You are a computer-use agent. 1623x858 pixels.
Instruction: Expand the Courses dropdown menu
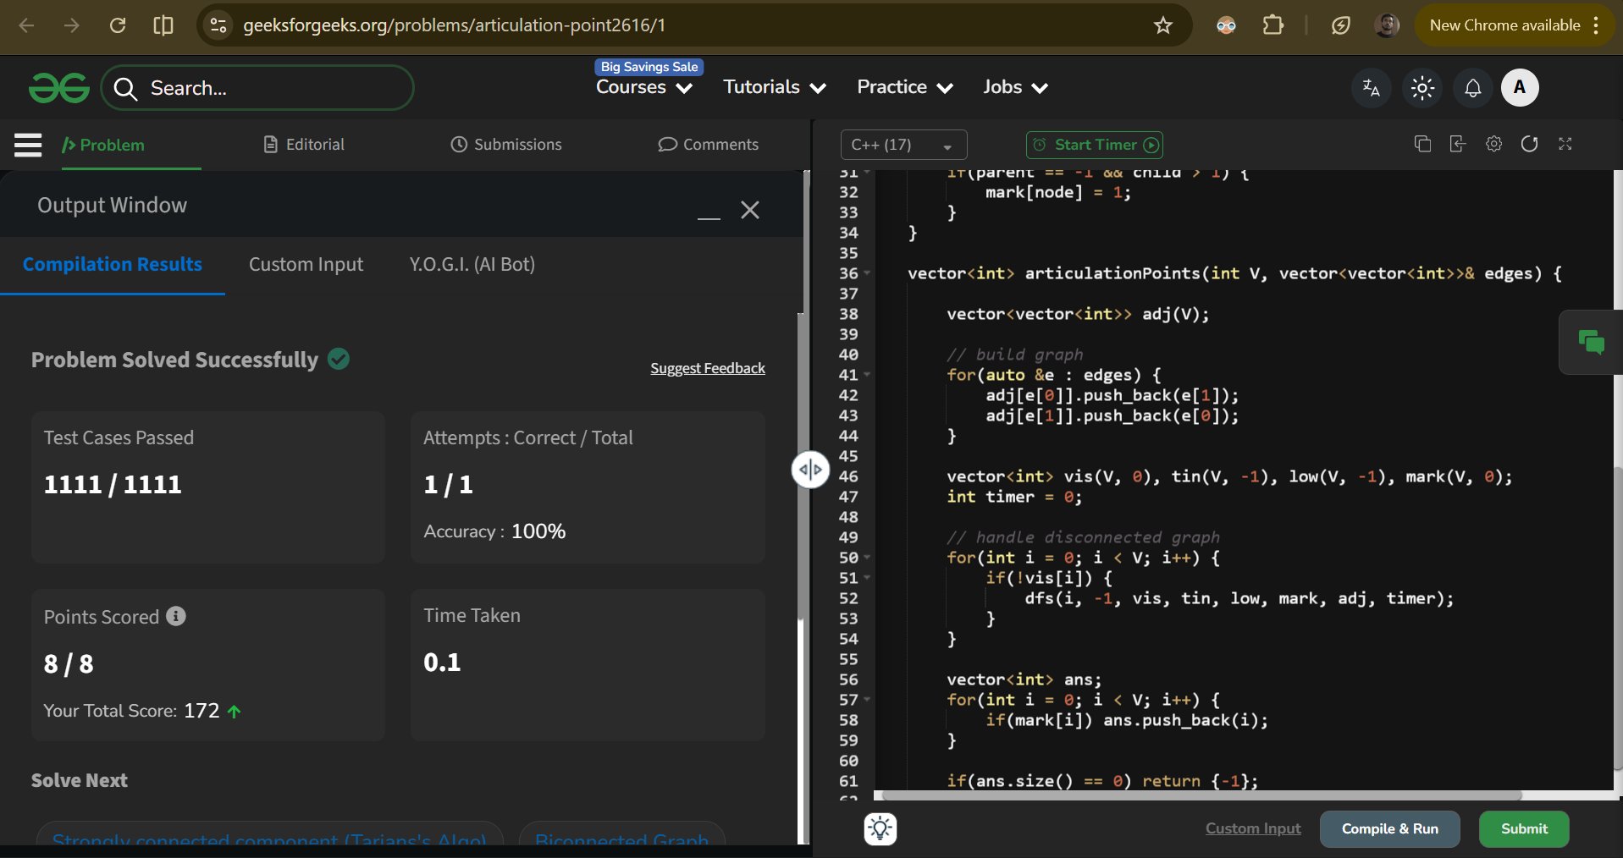click(643, 87)
